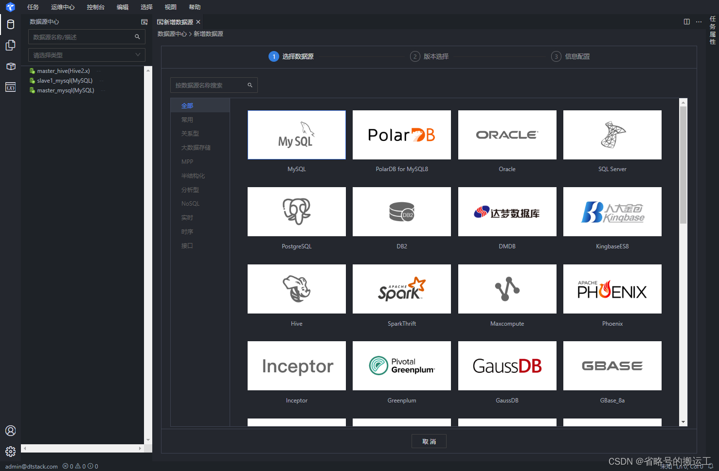Select the 接口 category filter
This screenshot has height=471, width=719.
(x=200, y=245)
